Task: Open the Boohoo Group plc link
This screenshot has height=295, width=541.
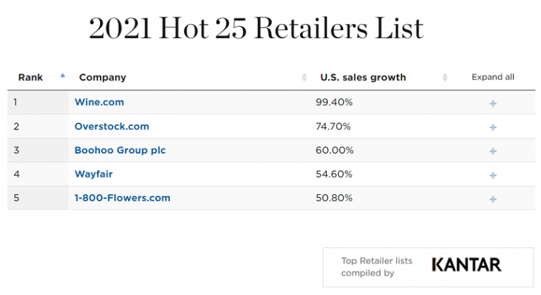Action: (x=120, y=151)
